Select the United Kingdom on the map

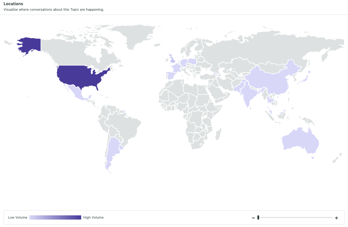[x=171, y=59]
